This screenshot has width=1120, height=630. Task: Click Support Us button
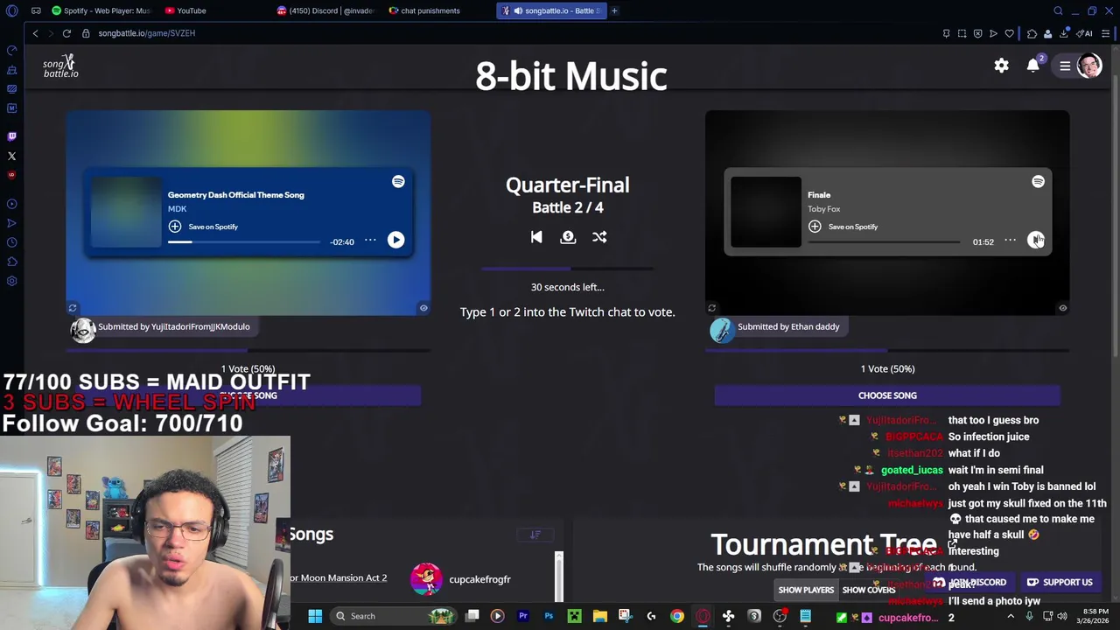click(1060, 583)
